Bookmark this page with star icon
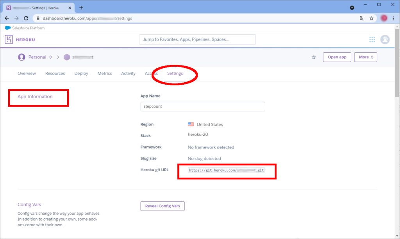The image size is (400, 239). point(371,18)
